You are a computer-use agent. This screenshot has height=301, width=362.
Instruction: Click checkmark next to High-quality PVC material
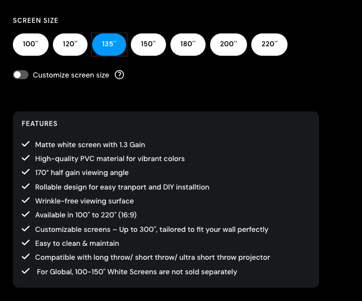[x=25, y=158]
